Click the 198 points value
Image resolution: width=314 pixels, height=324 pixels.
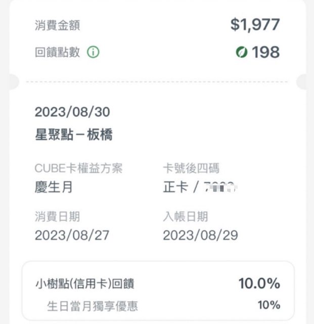point(265,52)
